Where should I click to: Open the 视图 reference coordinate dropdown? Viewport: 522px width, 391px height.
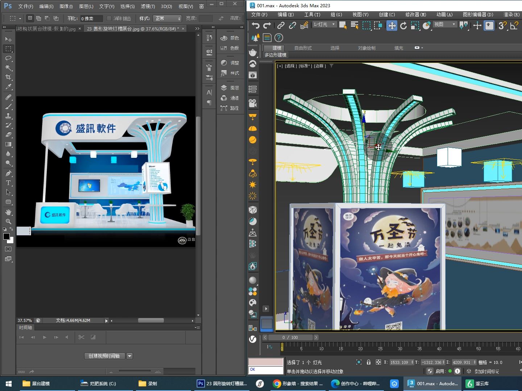pyautogui.click(x=445, y=24)
